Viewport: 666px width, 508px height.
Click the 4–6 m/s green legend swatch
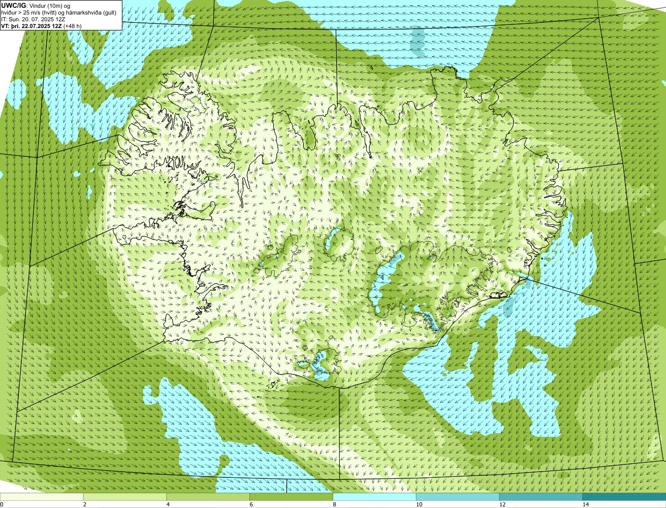pos(209,497)
